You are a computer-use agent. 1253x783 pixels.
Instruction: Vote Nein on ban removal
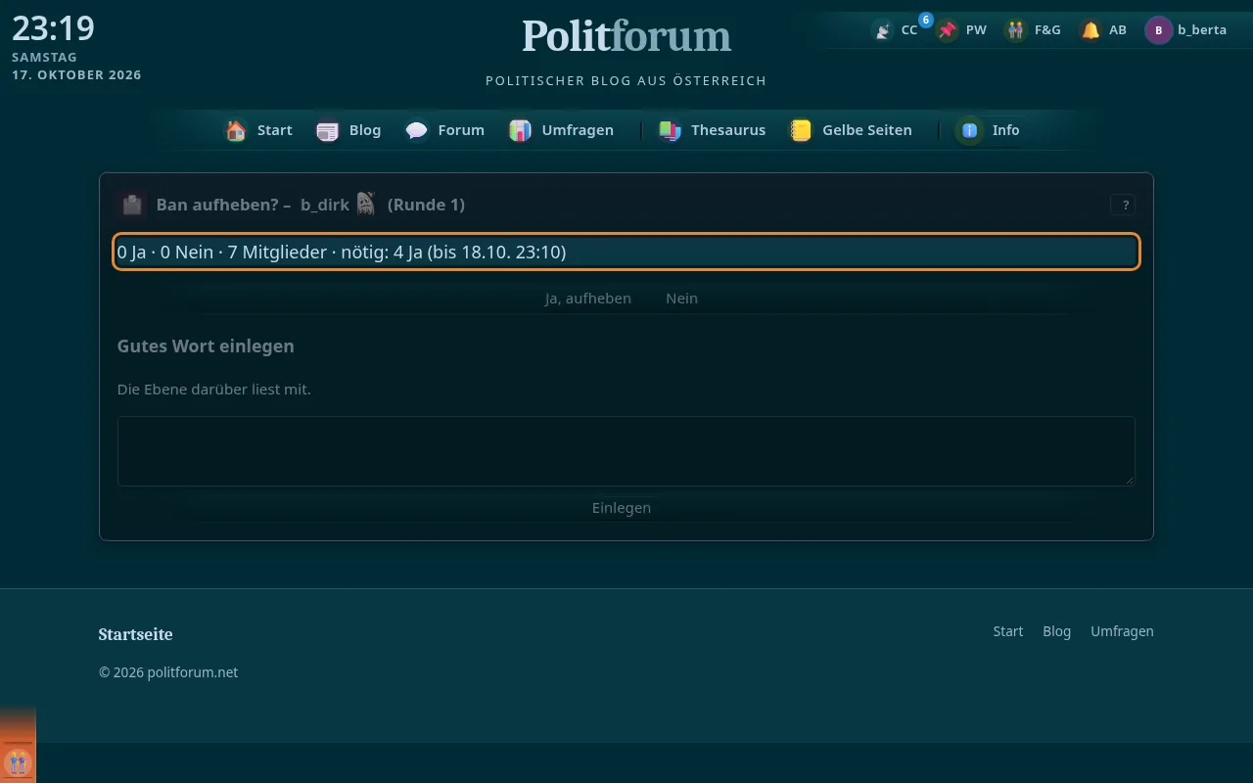[x=681, y=299]
